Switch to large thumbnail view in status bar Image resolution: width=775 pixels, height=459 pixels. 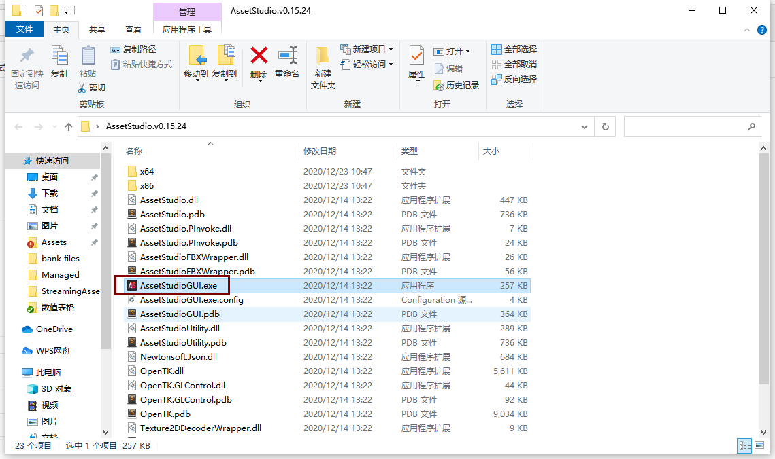759,445
